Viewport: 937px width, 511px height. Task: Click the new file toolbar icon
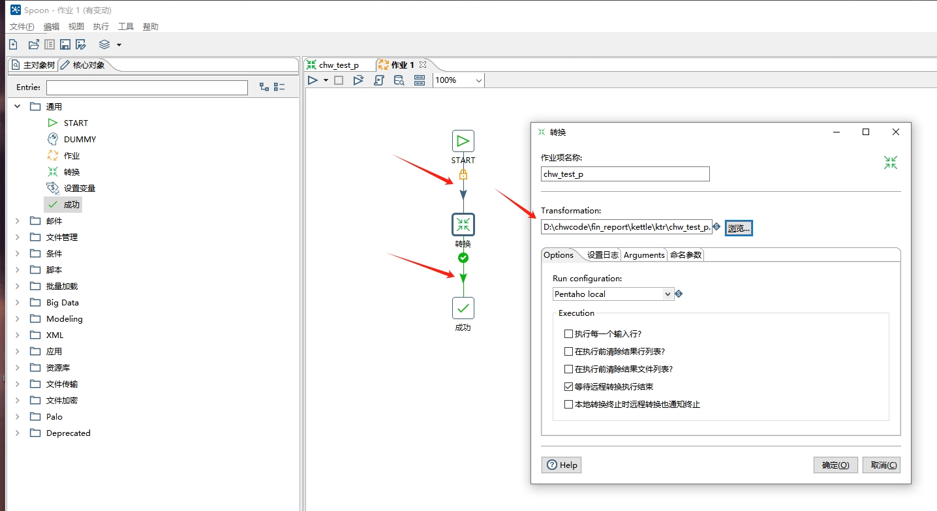point(13,44)
